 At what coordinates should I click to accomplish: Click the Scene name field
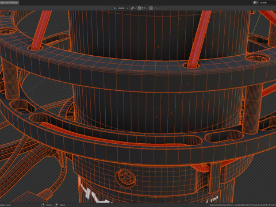tap(267, 2)
